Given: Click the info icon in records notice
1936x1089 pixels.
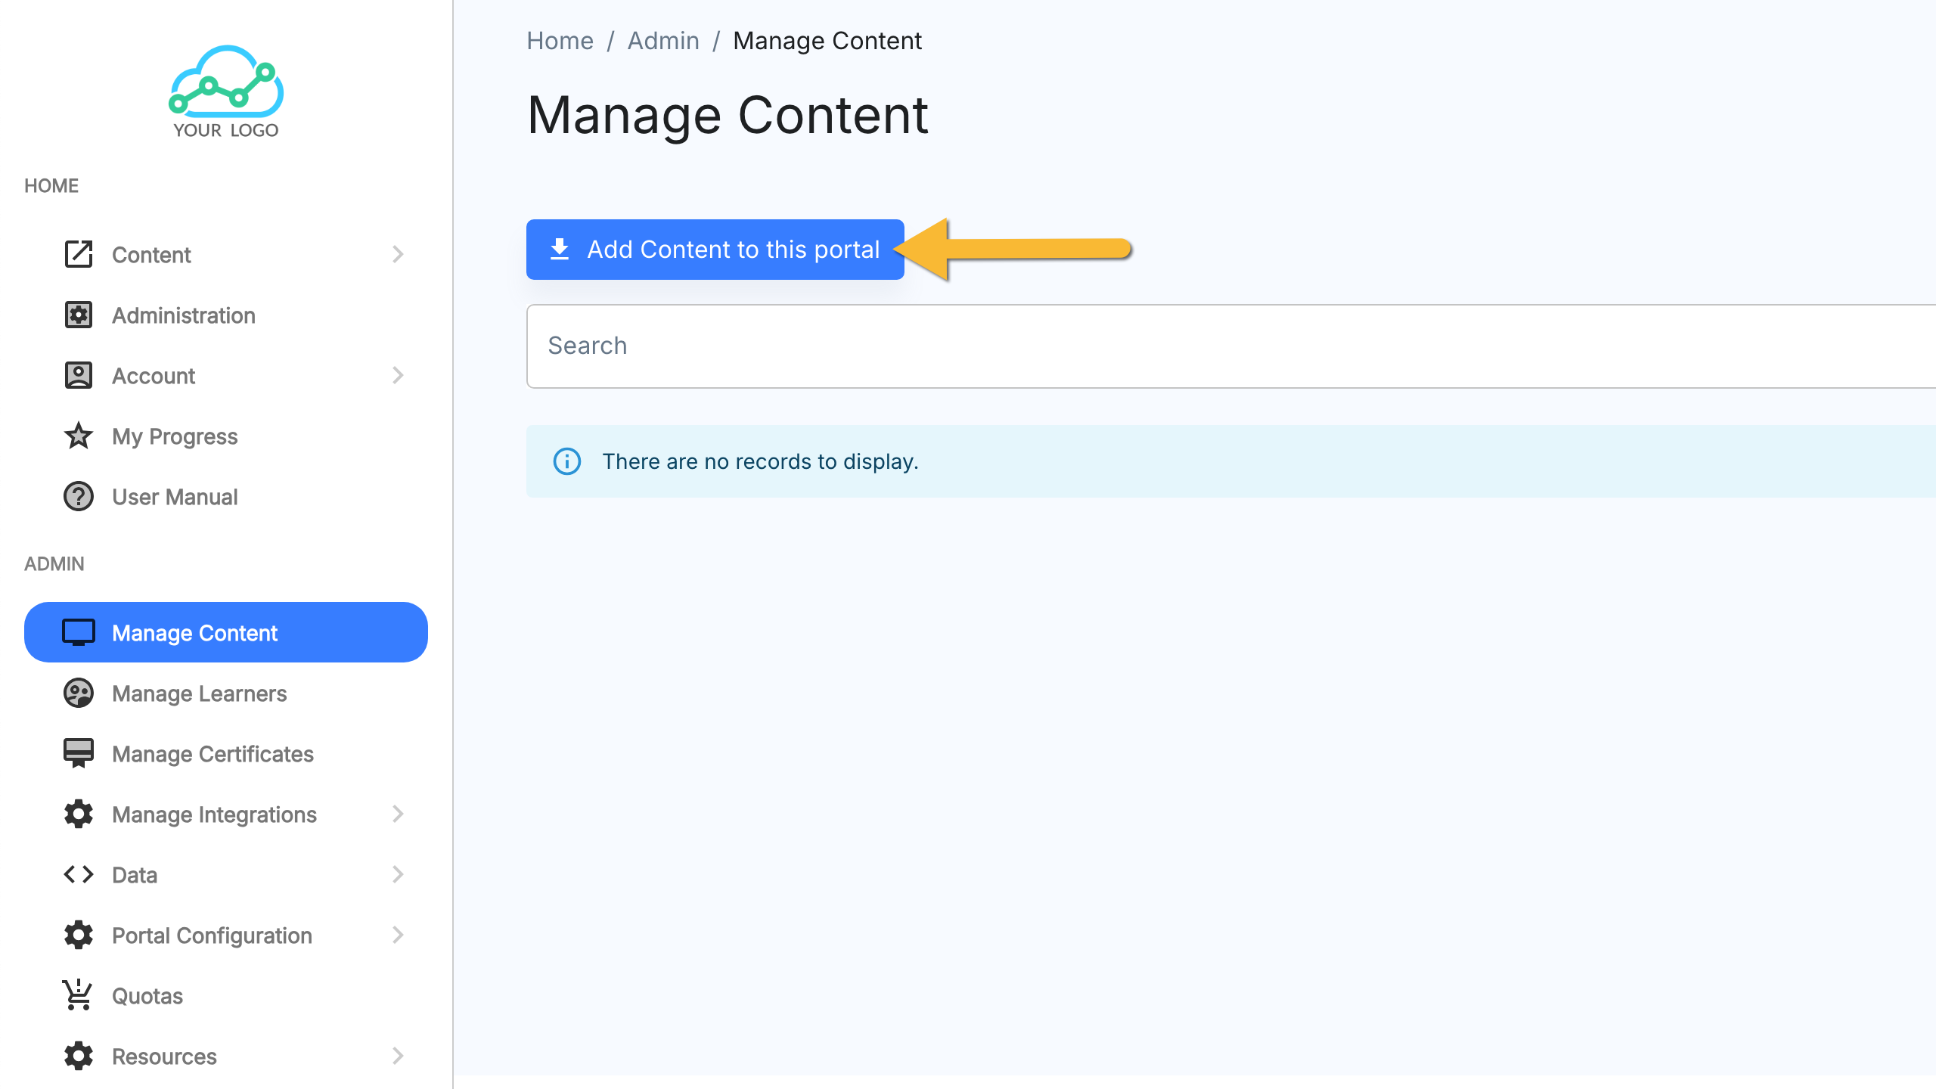Looking at the screenshot, I should coord(567,461).
